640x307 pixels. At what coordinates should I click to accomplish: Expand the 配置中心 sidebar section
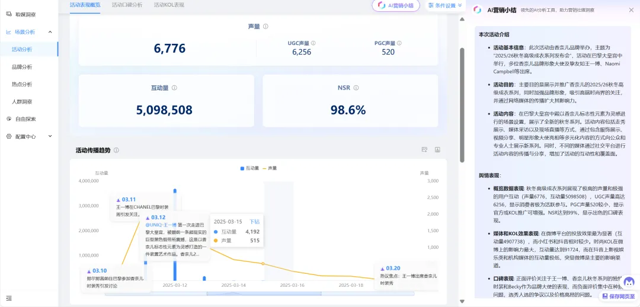tap(50, 136)
